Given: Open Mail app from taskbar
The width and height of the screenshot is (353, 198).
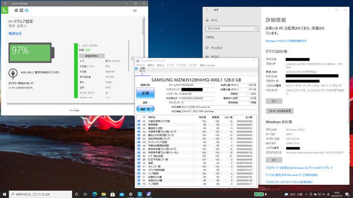Looking at the screenshot, I should pyautogui.click(x=122, y=194).
